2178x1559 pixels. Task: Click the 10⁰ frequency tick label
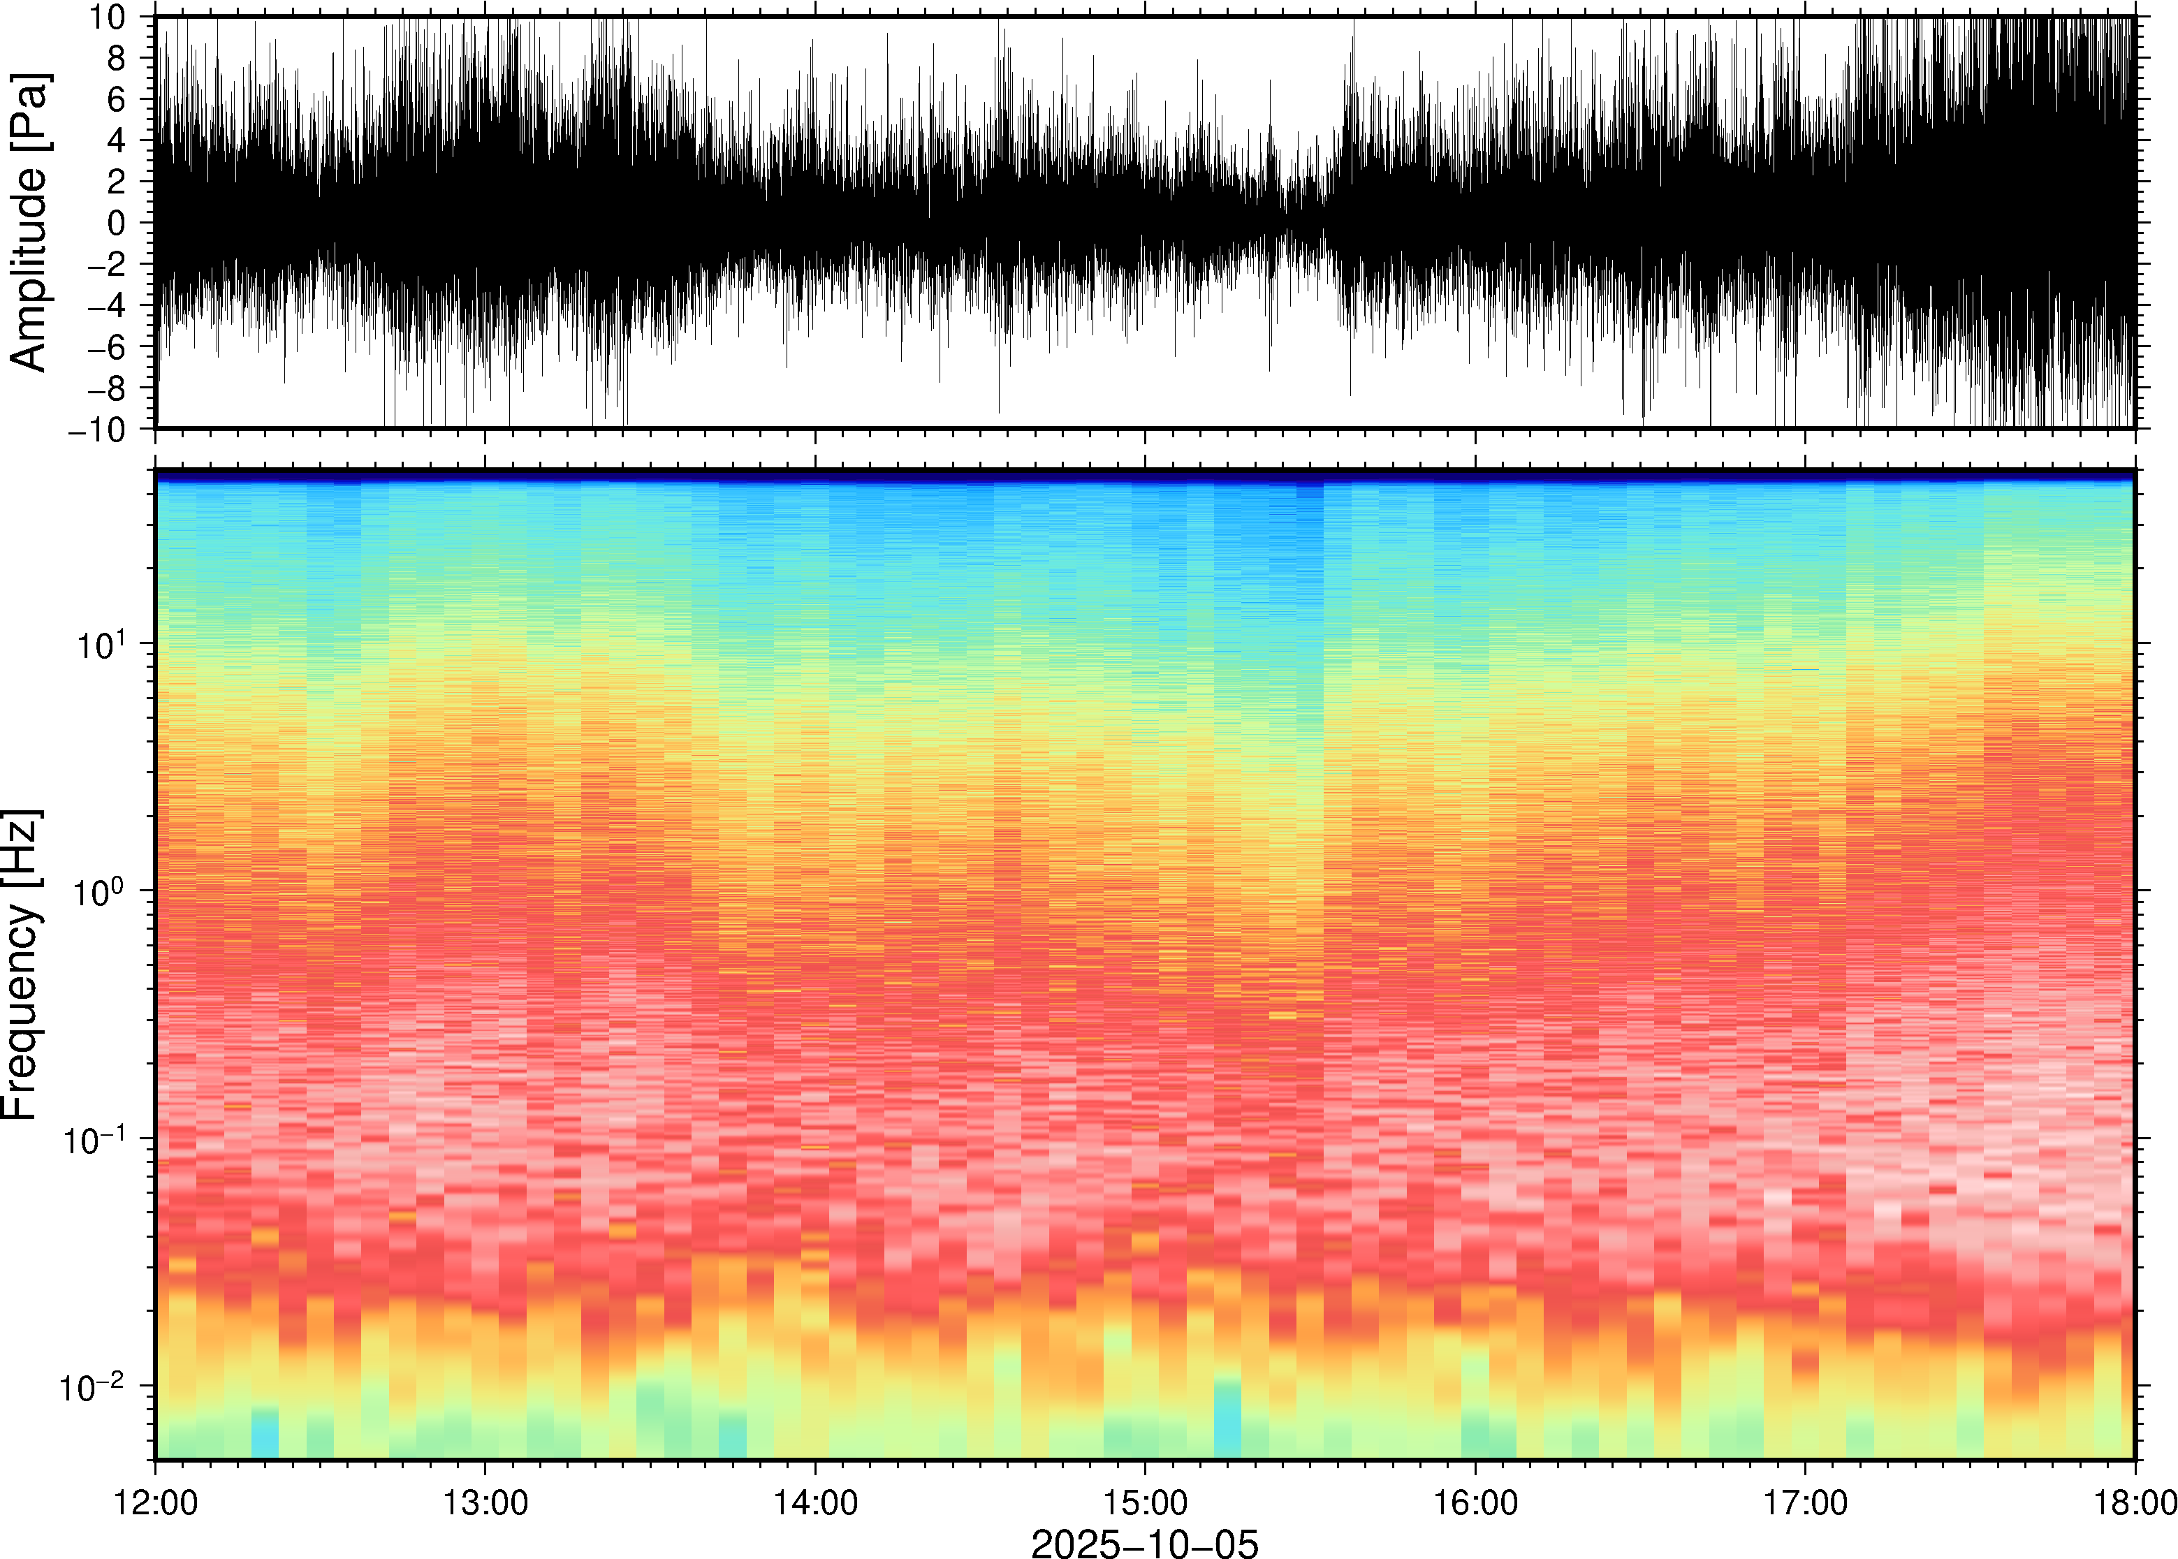99,892
